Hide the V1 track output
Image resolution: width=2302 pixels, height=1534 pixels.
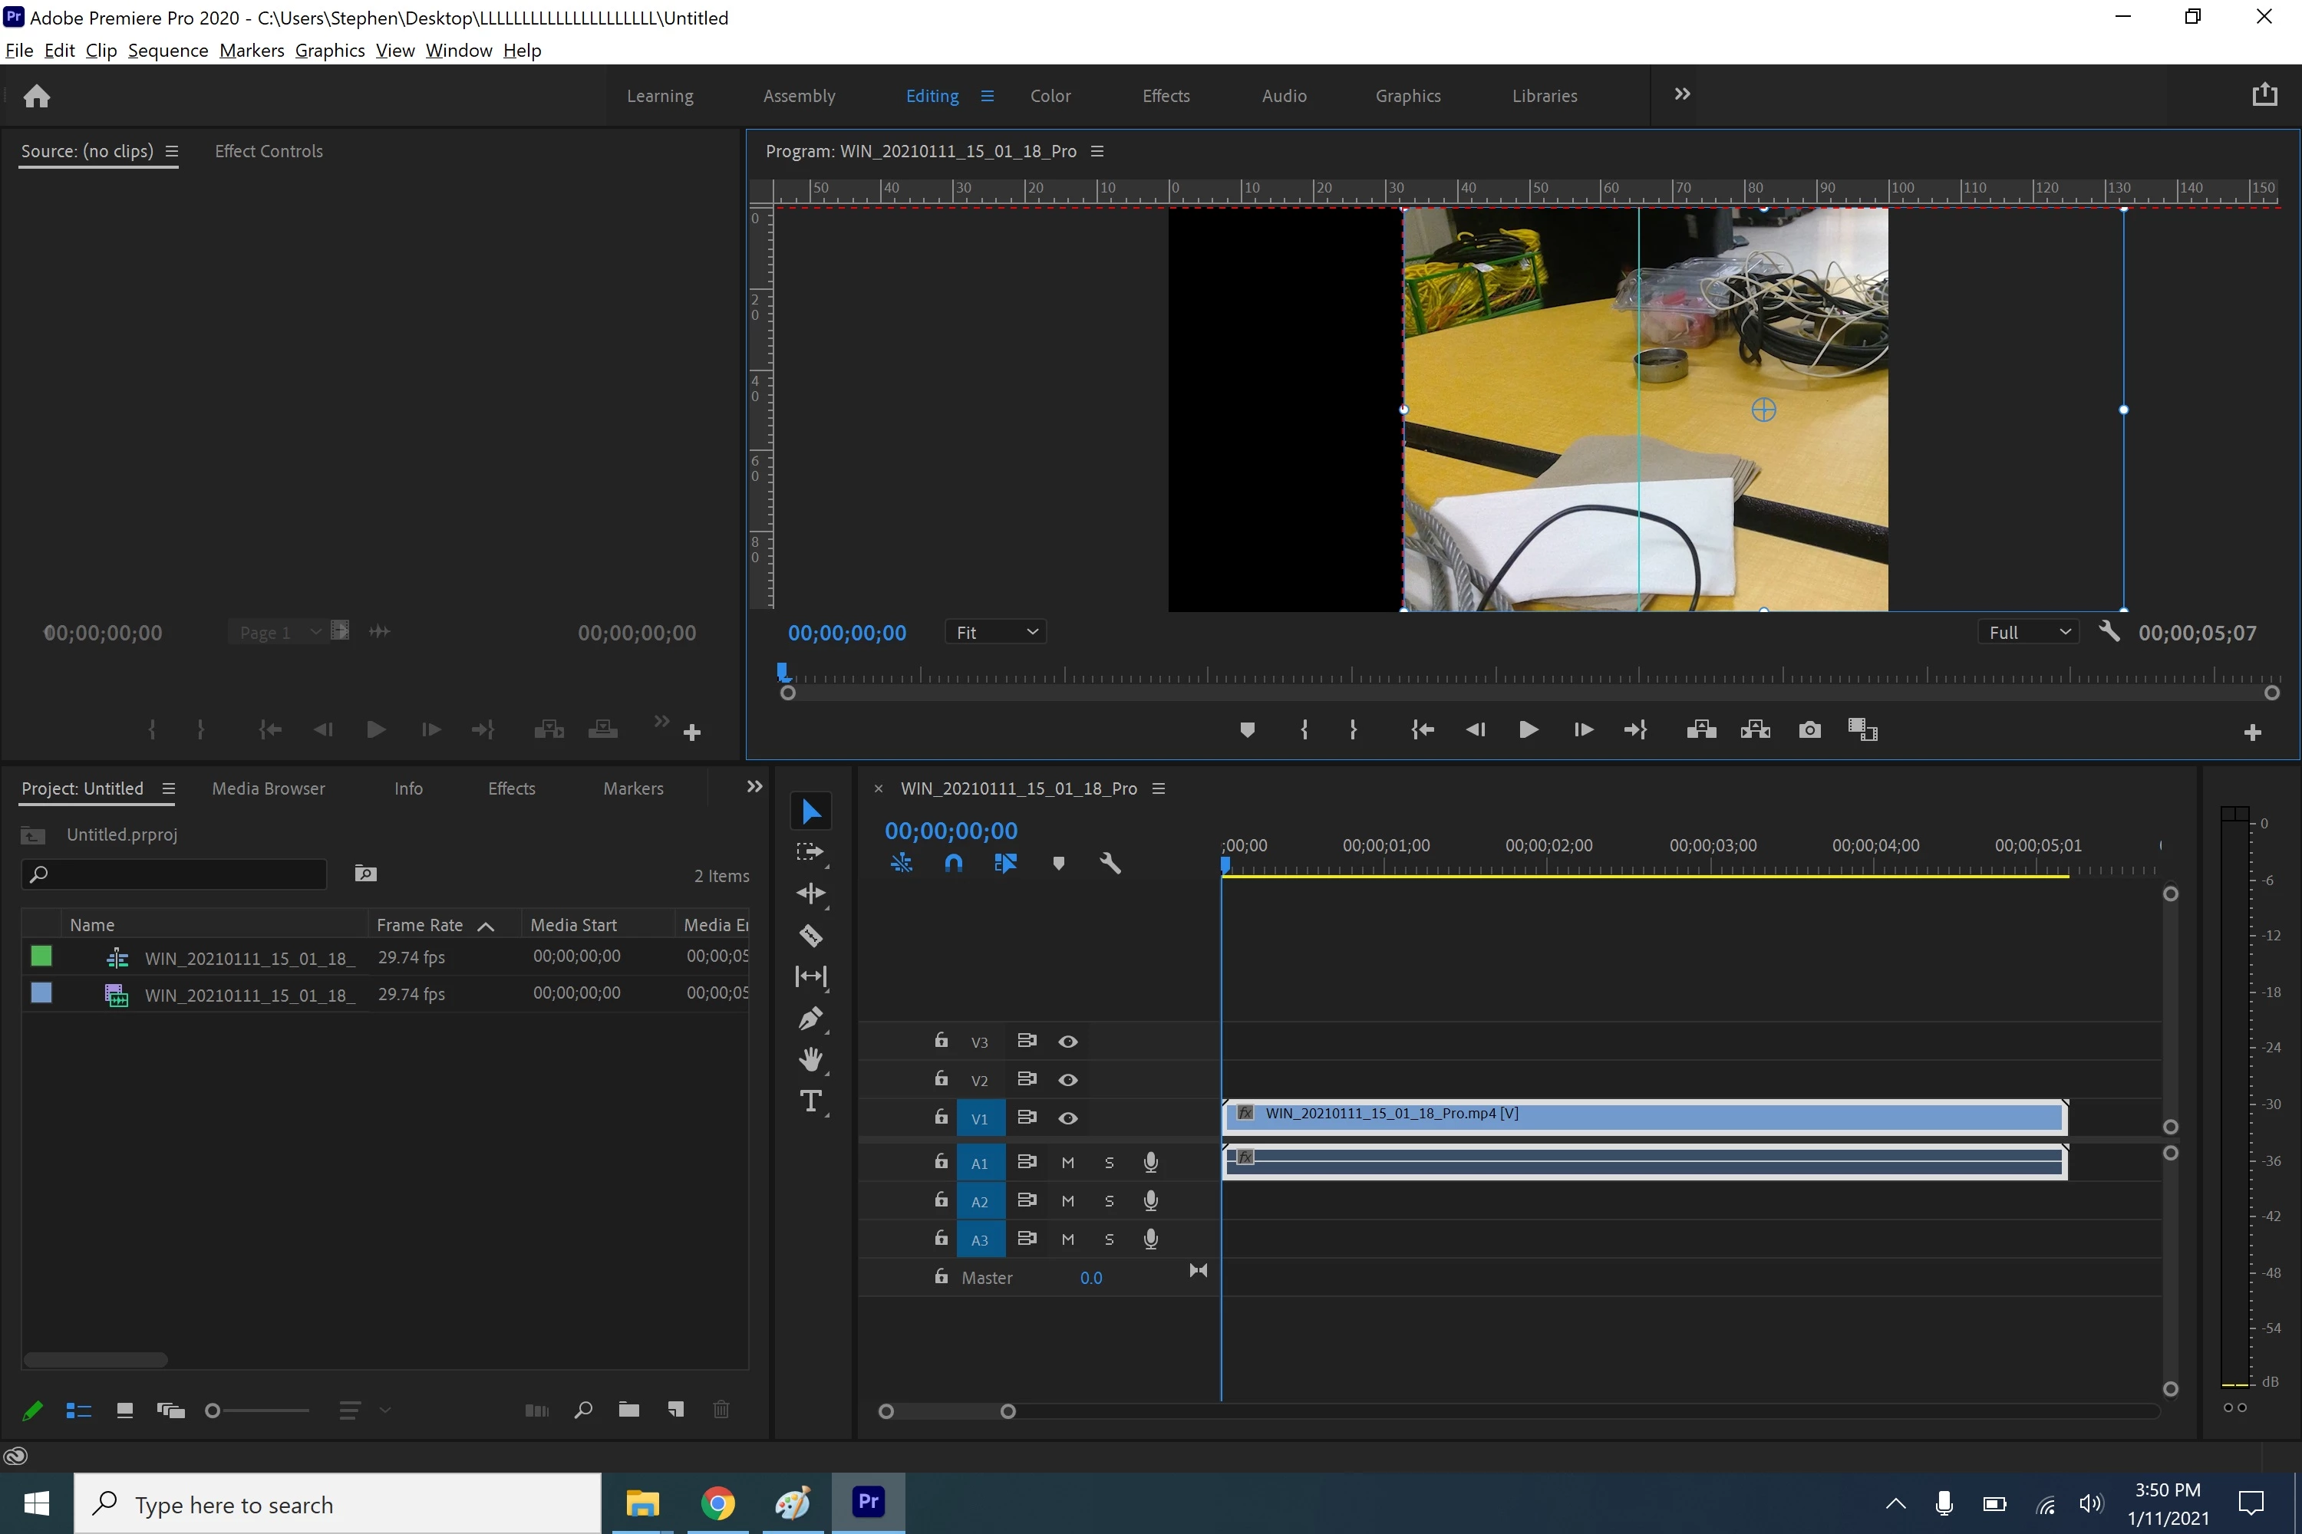pos(1068,1118)
